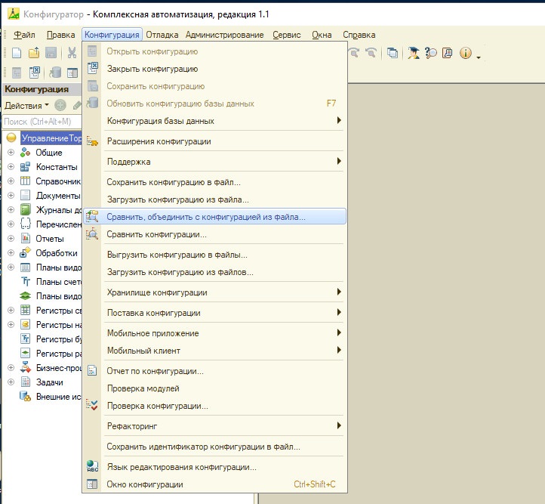This screenshot has height=504, width=545.
Task: Expand the Общие tree node
Action: (x=11, y=153)
